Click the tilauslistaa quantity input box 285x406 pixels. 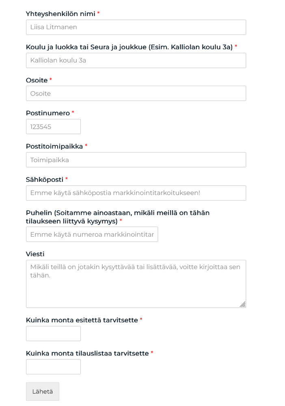(x=53, y=367)
